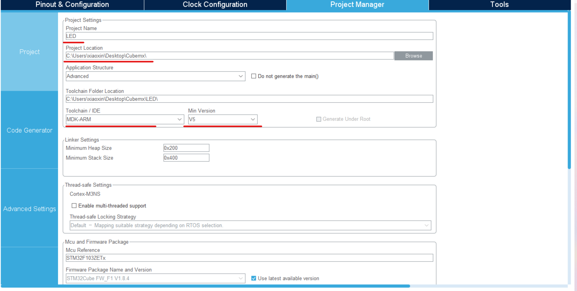
Task: Click the Browse button for project location
Action: coord(414,56)
